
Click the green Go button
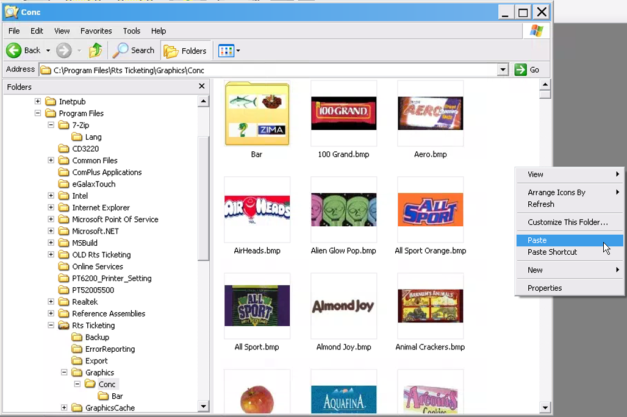pos(527,70)
